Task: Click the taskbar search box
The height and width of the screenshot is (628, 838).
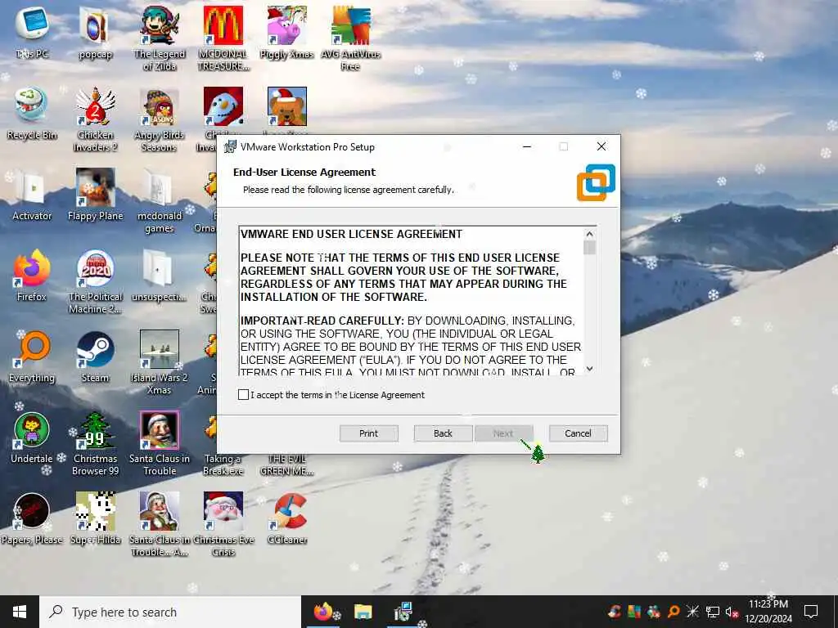Action: [x=170, y=612]
